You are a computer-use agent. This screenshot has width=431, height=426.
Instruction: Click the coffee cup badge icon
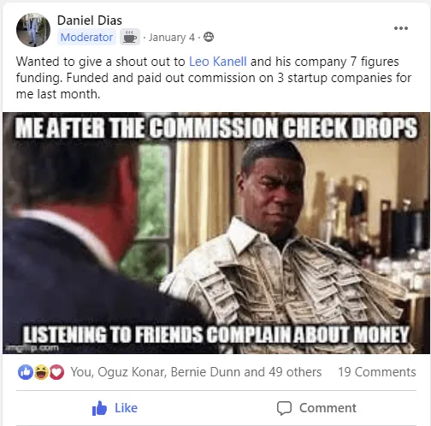(x=130, y=37)
